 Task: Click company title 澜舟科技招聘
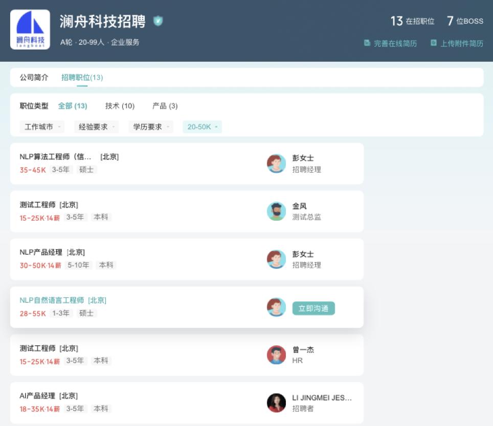tap(102, 21)
